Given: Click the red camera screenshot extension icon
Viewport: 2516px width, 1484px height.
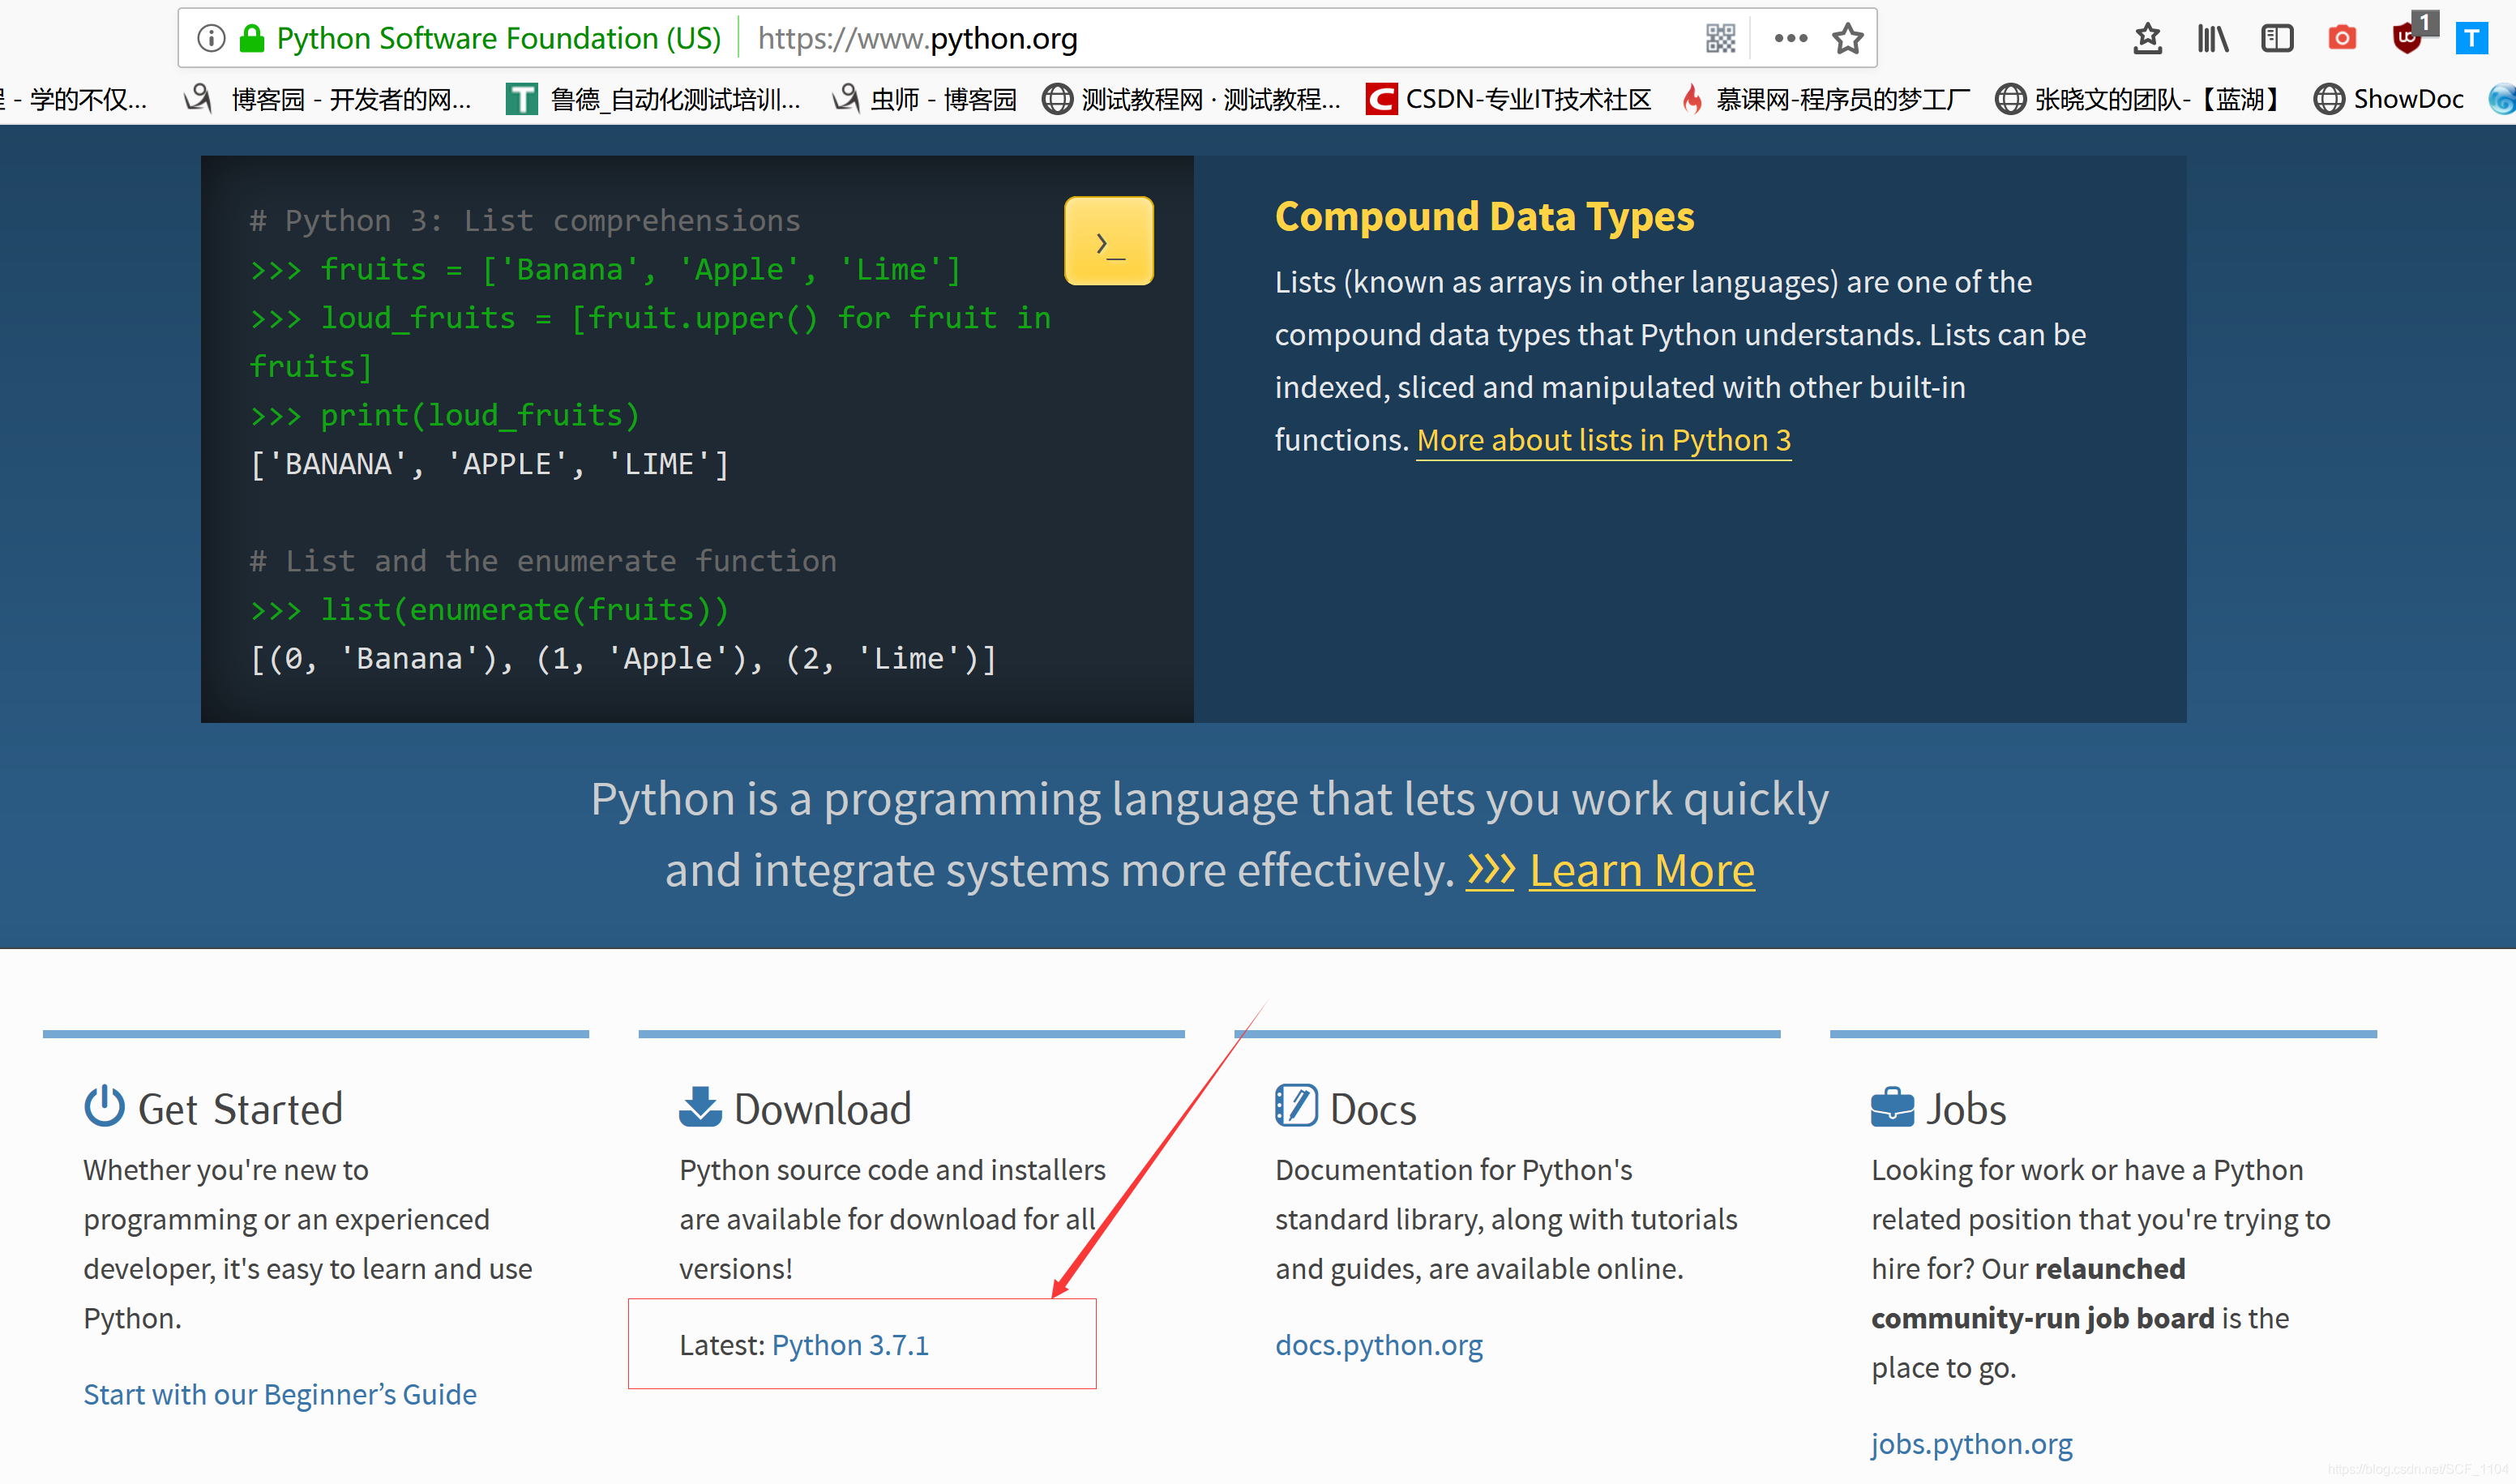Looking at the screenshot, I should click(2342, 38).
